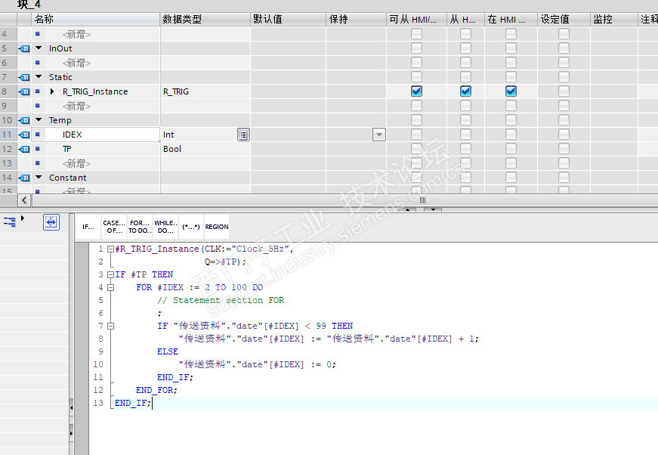Viewport: 658px width, 455px height.
Task: Insert block comment (*...*) template
Action: (x=191, y=227)
